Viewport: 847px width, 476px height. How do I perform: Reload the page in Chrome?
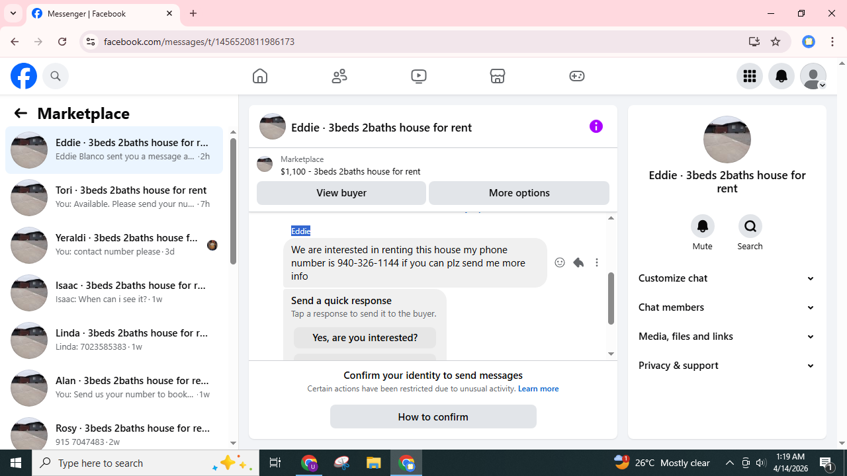(x=62, y=42)
